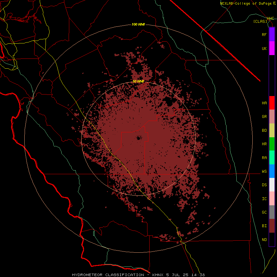Image resolution: width=277 pixels, height=277 pixels.
Task: Click the IC legend label
Action: [264, 199]
